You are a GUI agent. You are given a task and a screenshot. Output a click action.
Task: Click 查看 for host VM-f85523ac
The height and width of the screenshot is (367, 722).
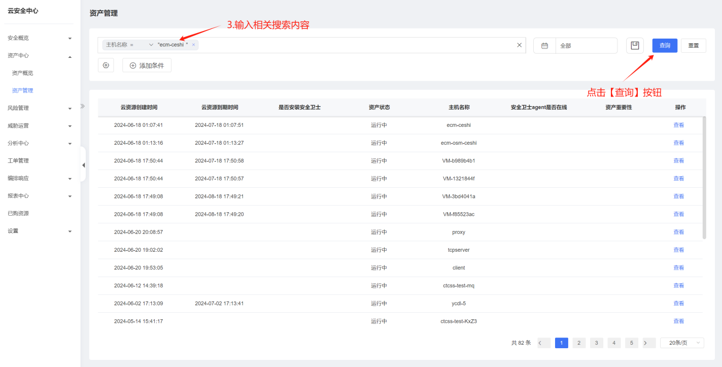tap(679, 214)
